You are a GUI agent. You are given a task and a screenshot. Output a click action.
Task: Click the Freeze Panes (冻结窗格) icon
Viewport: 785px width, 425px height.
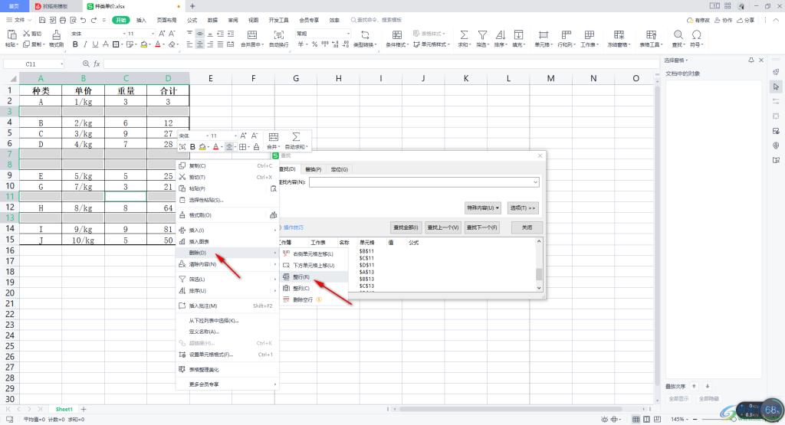(x=617, y=35)
